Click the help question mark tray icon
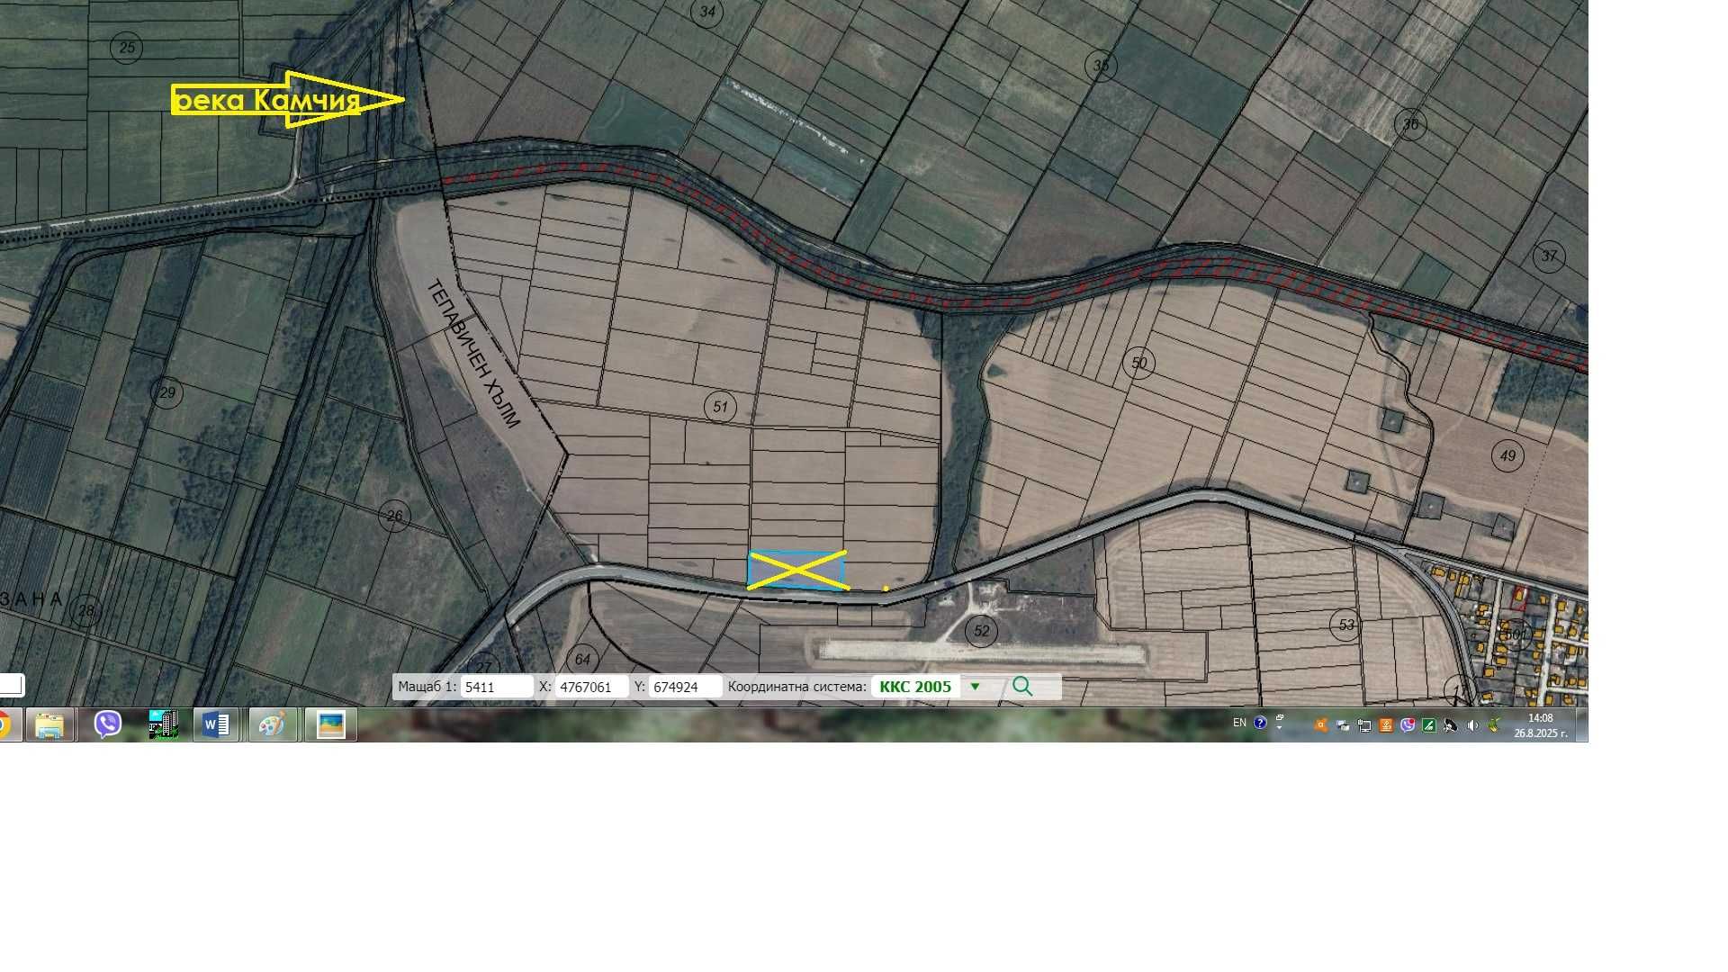The width and height of the screenshot is (1728, 972). 1260,723
